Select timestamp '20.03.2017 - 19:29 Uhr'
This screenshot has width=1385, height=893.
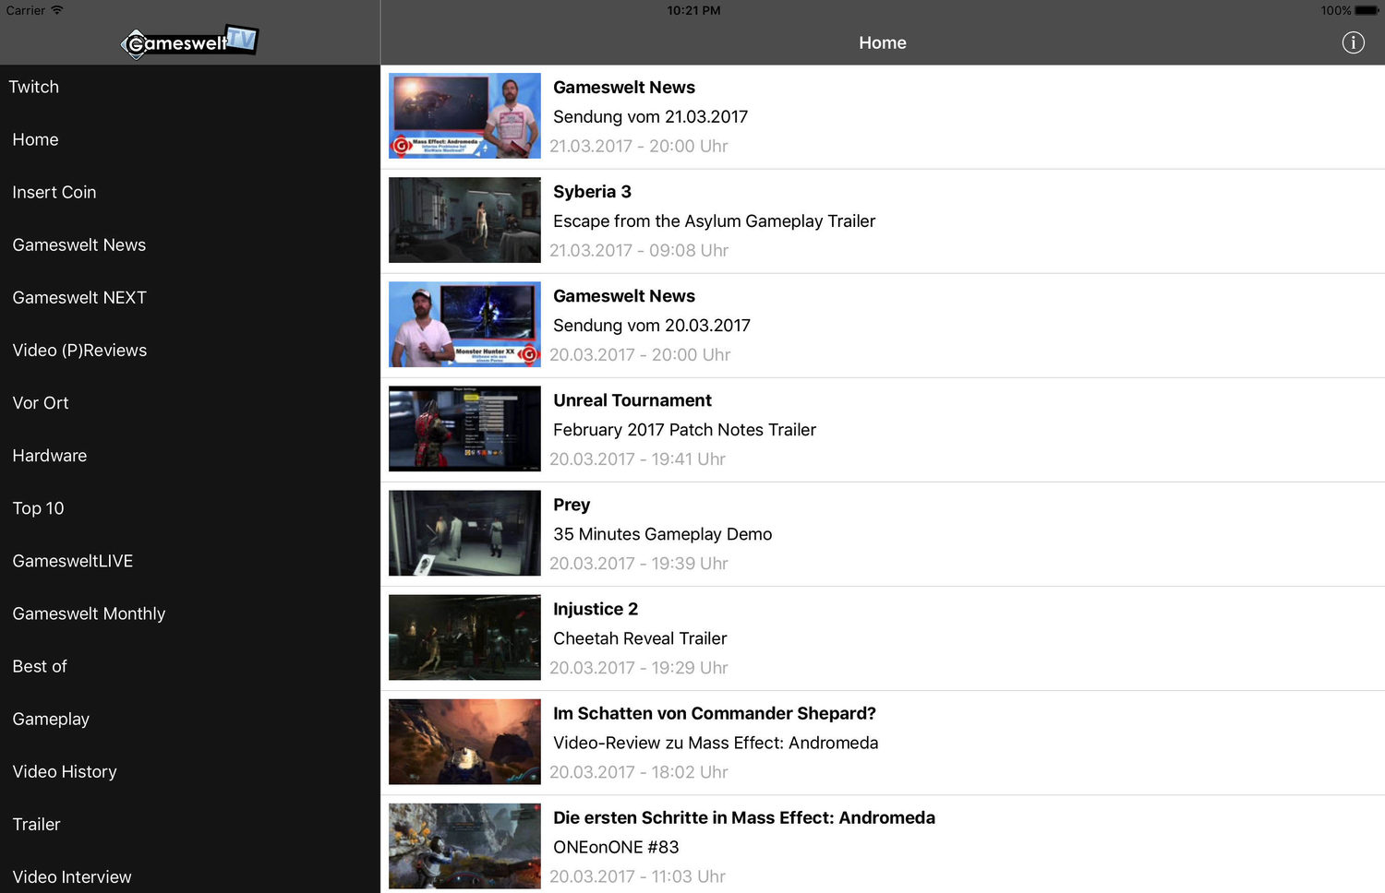pos(639,667)
